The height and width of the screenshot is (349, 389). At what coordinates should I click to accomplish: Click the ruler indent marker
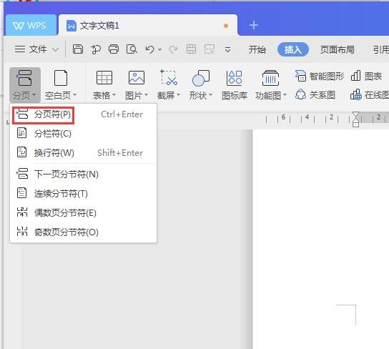[355, 119]
